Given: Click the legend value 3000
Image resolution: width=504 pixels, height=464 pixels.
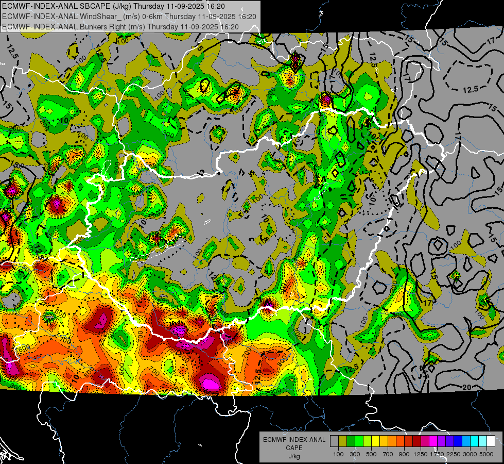Looking at the screenshot, I should pos(470,454).
